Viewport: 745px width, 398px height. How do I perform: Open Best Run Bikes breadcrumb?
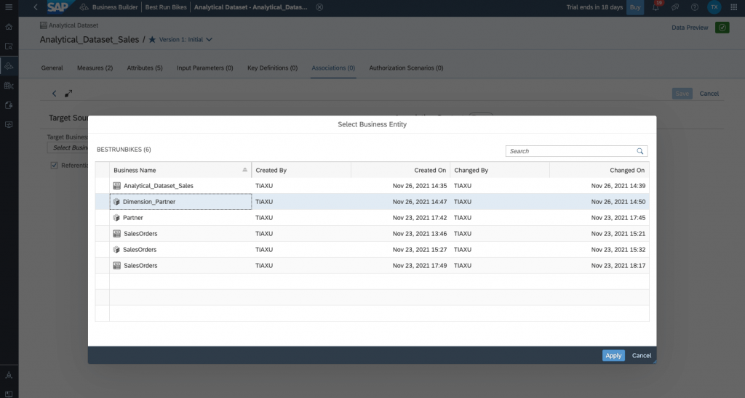(x=166, y=7)
